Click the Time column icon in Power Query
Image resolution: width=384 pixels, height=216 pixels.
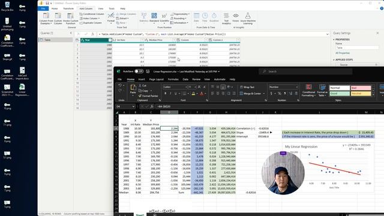tap(205, 16)
